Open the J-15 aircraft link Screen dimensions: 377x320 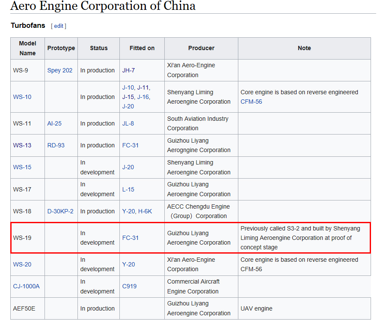(x=128, y=97)
